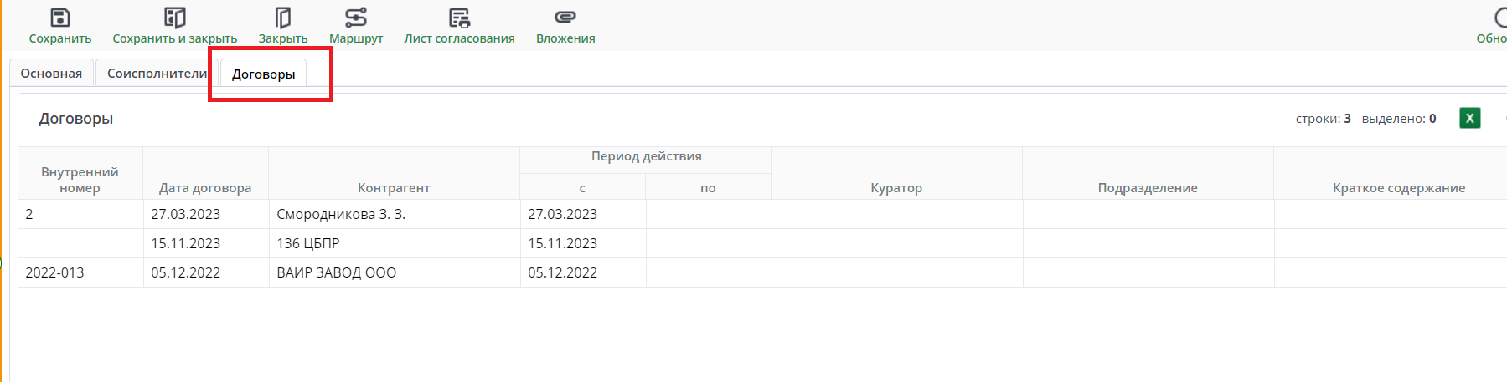Sort by Дата договора column header
The image size is (1507, 382).
pyautogui.click(x=205, y=188)
